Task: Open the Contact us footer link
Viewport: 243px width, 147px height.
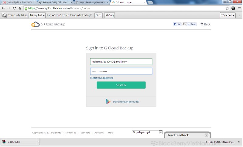Action: click(x=70, y=133)
